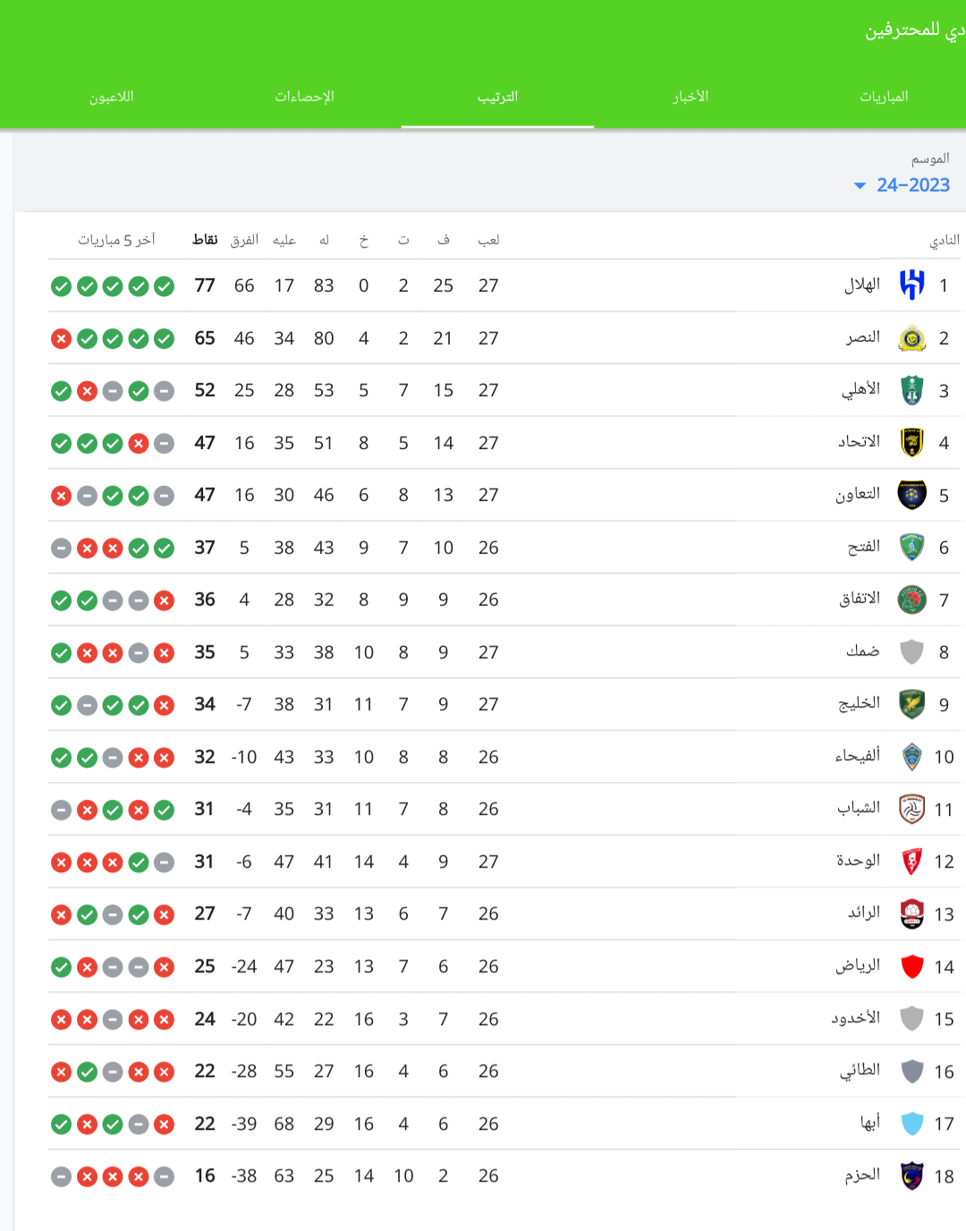This screenshot has width=966, height=1231.
Task: Click the Al Raed club crest
Action: click(911, 913)
